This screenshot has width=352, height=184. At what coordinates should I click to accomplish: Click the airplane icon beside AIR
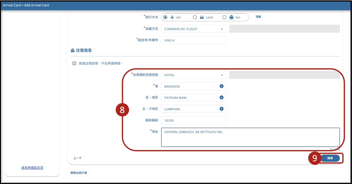pyautogui.click(x=172, y=17)
